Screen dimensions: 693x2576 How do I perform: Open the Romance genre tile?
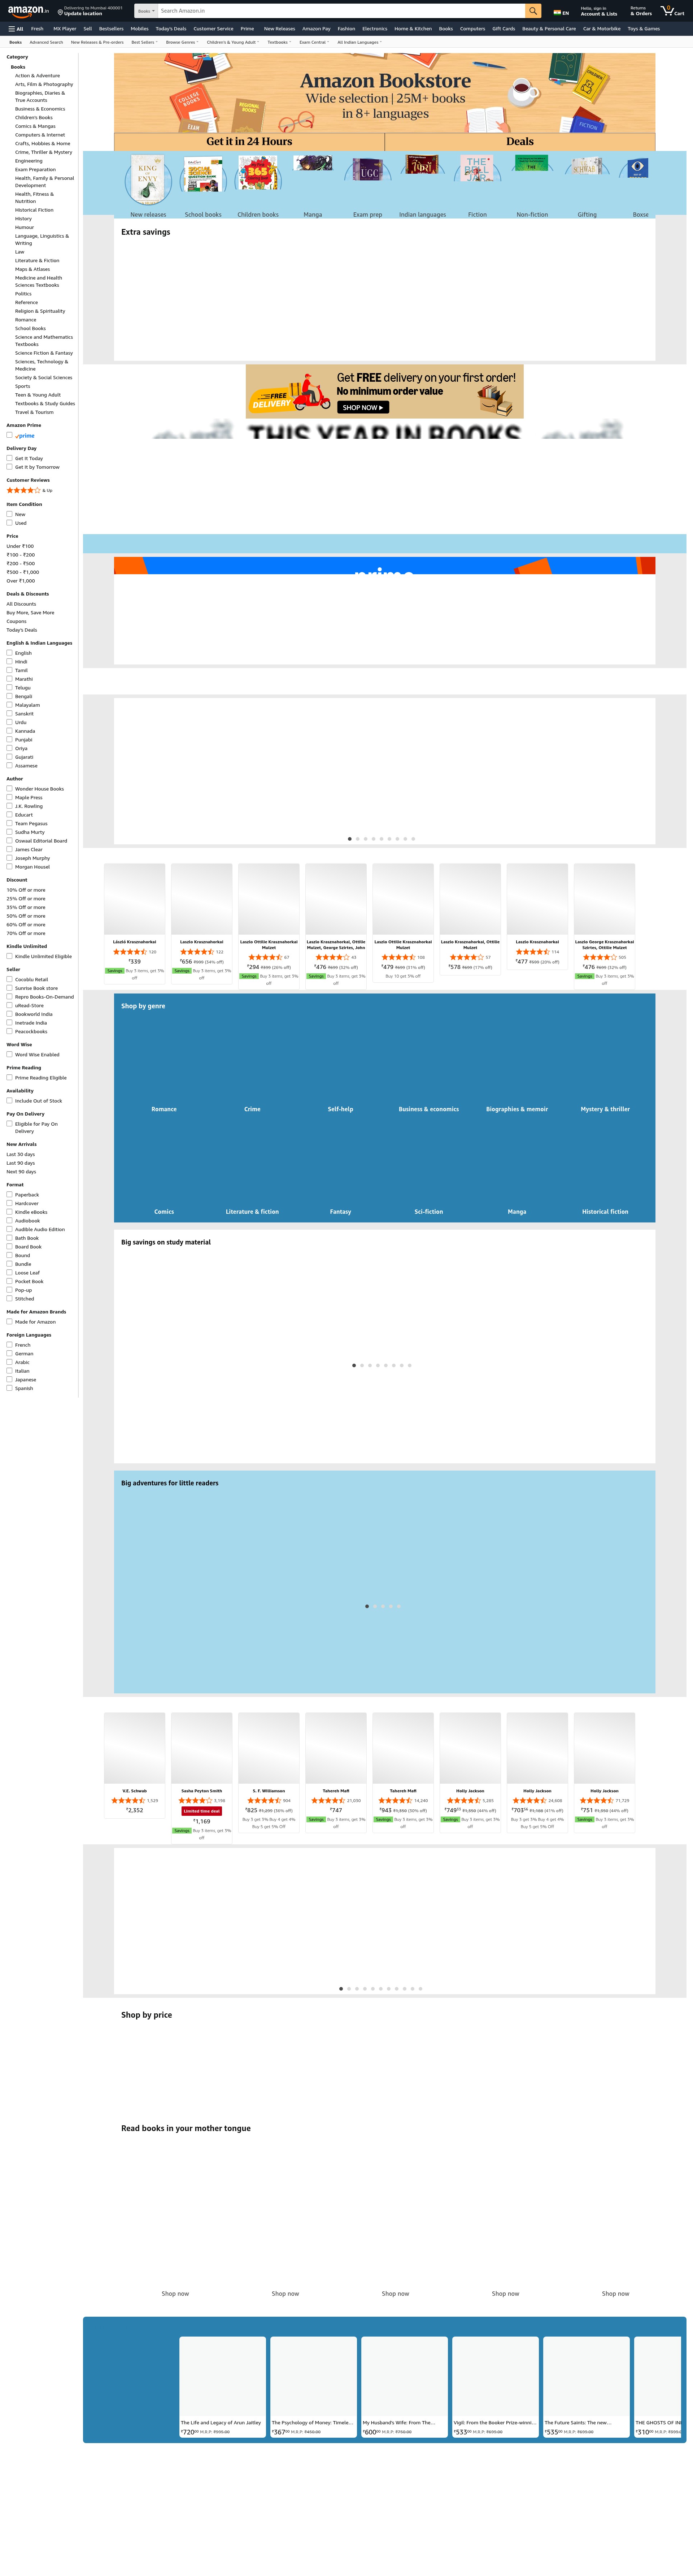coord(164,1109)
